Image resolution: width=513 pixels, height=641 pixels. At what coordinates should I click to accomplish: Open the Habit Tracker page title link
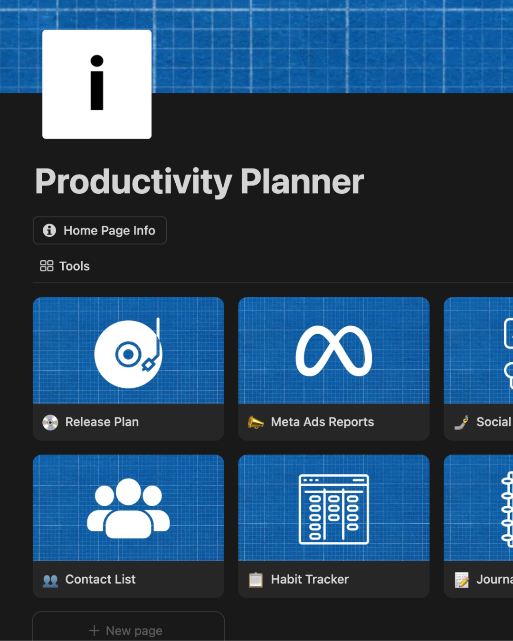click(310, 579)
